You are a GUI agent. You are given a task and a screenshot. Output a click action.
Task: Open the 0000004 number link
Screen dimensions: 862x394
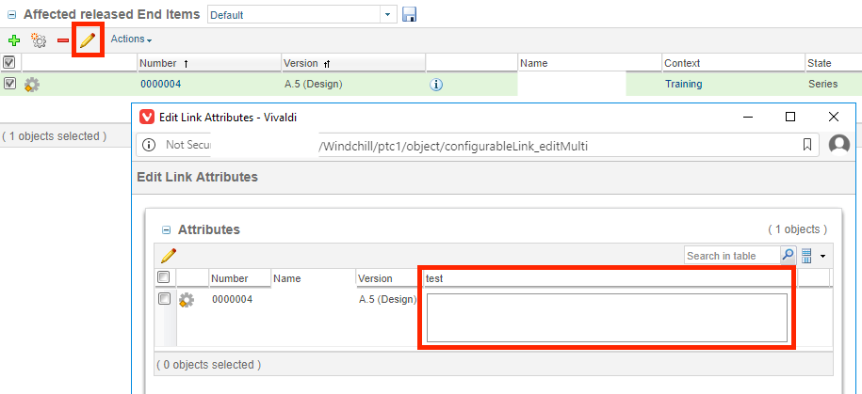click(160, 84)
